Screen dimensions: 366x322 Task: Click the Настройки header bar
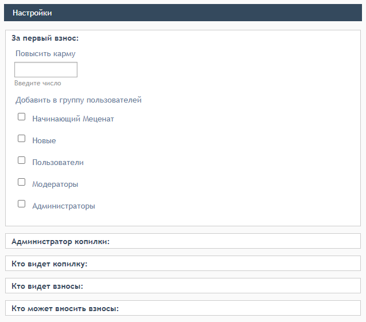pos(183,13)
